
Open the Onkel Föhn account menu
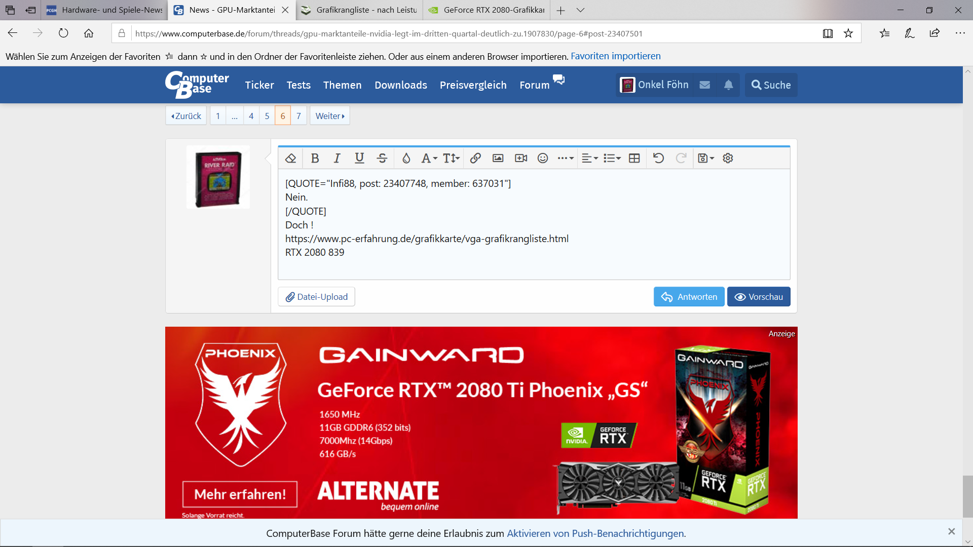tap(654, 85)
